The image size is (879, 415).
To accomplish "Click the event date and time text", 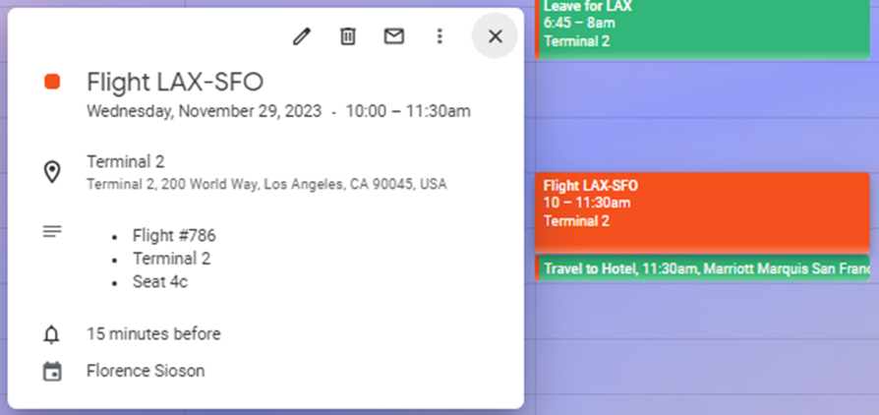I will click(x=278, y=111).
